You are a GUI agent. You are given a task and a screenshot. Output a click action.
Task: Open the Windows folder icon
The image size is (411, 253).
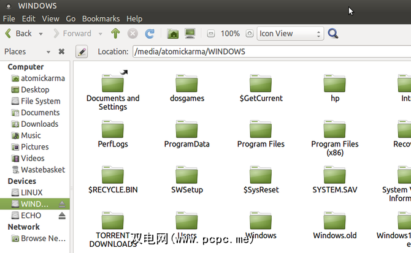[x=261, y=221]
